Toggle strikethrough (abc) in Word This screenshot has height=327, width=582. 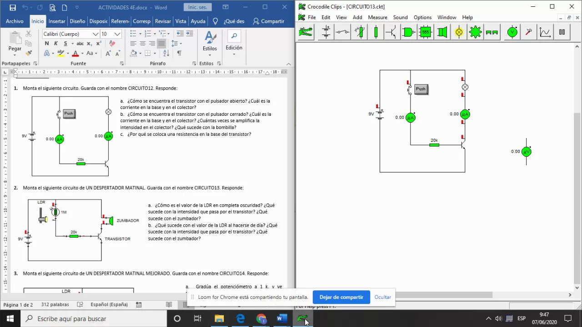[x=80, y=44]
